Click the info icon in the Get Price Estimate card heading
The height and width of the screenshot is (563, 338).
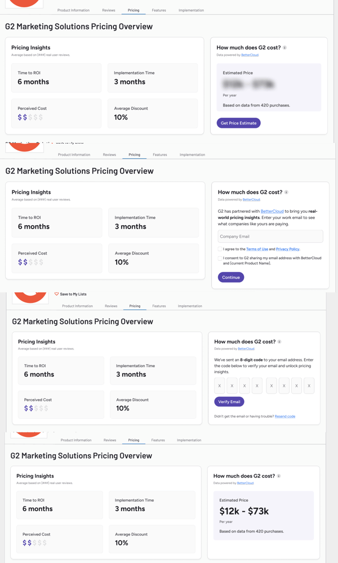click(284, 48)
